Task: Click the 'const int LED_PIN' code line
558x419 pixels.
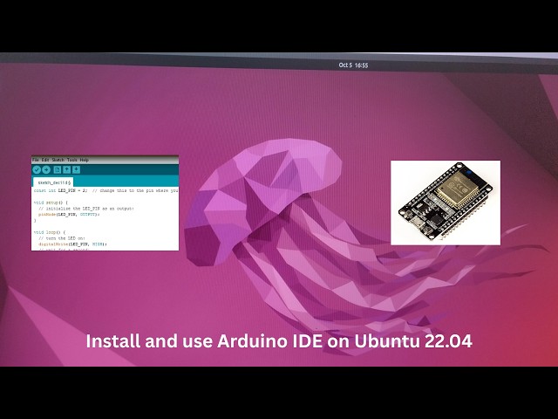Action: click(105, 190)
